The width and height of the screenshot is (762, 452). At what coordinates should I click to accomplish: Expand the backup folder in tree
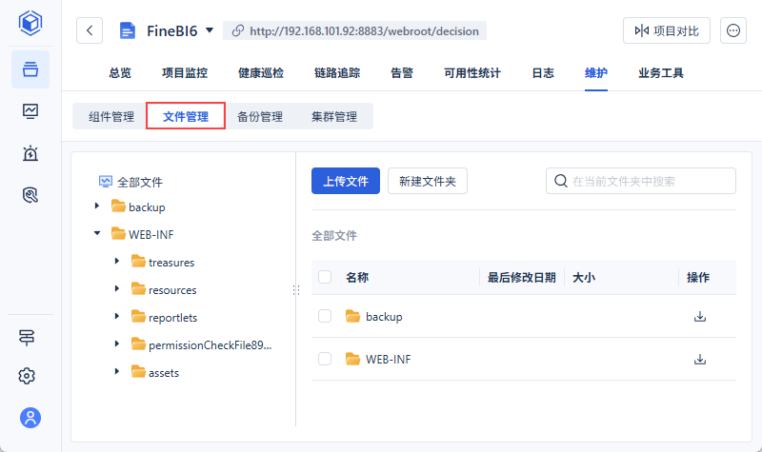(x=97, y=206)
